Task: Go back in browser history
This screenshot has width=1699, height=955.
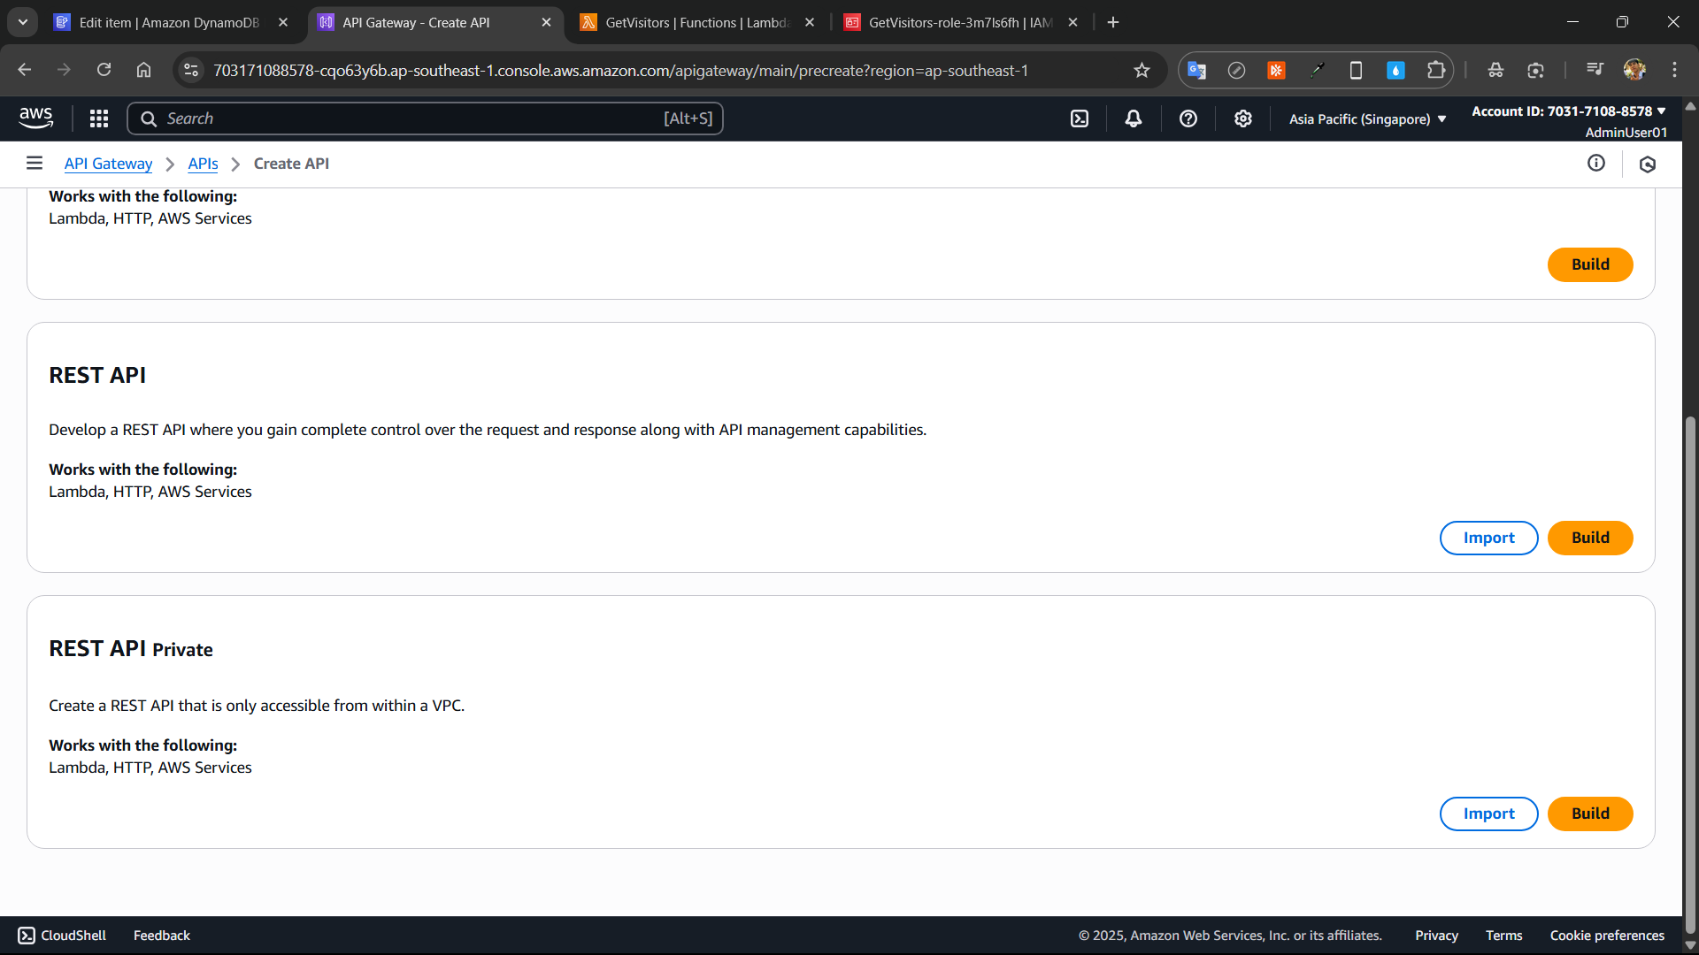Action: tap(25, 70)
